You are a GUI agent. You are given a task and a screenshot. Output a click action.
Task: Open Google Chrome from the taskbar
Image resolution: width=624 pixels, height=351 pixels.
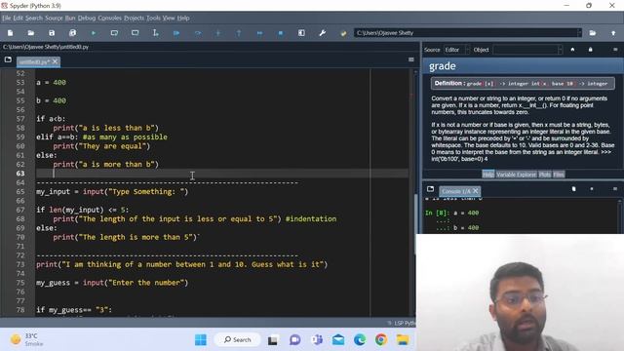381,340
